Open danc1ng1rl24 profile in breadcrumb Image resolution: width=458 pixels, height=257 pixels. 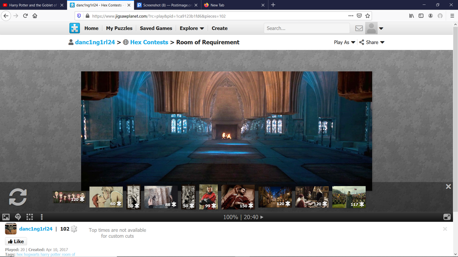click(95, 42)
